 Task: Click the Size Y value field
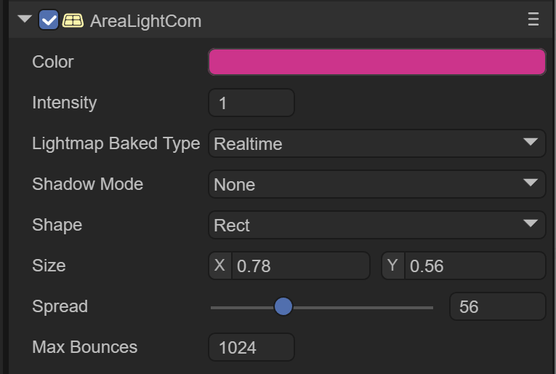click(x=474, y=266)
